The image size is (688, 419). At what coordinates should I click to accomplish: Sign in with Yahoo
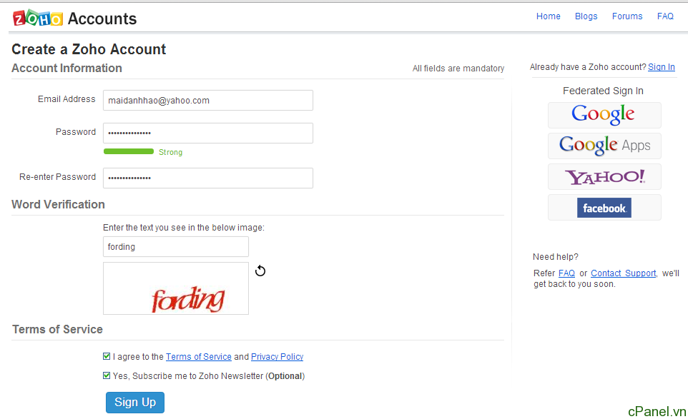(604, 176)
